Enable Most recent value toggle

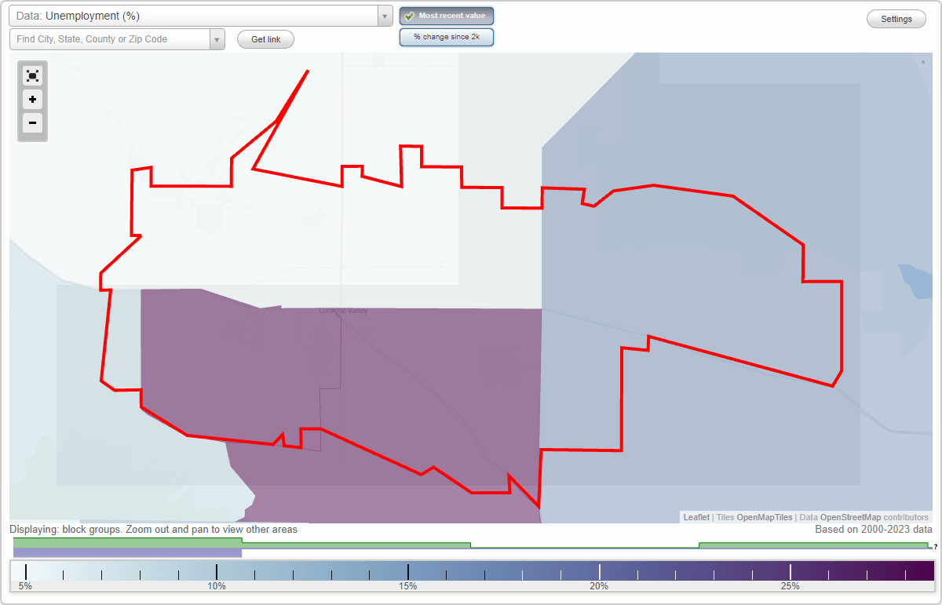[447, 16]
